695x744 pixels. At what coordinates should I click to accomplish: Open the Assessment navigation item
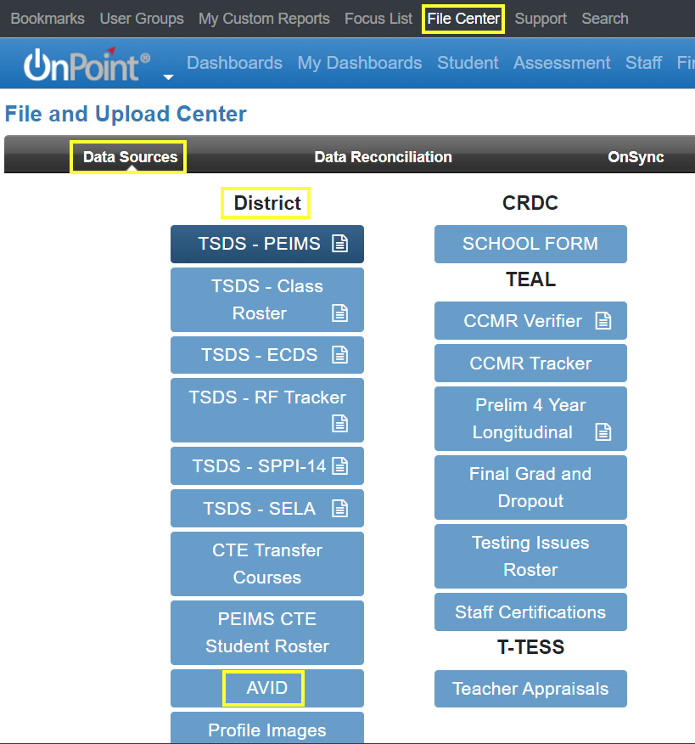[x=562, y=63]
